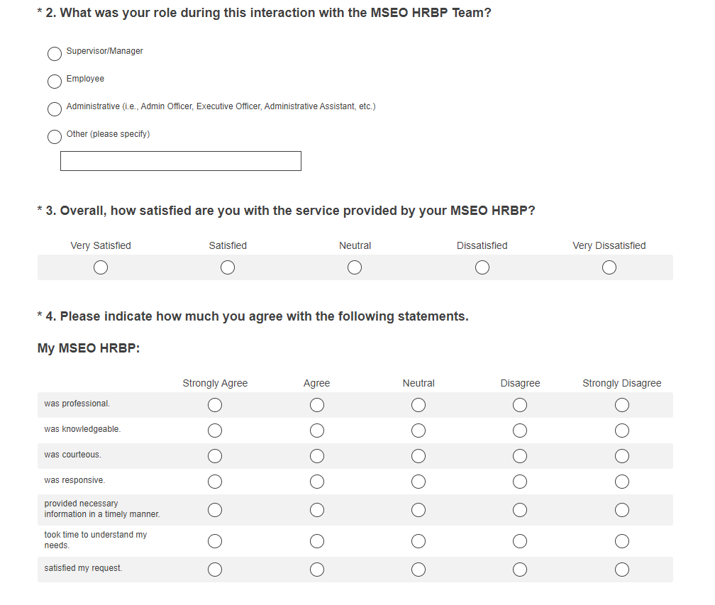Choose Neutral for satisfied my request

click(x=419, y=570)
